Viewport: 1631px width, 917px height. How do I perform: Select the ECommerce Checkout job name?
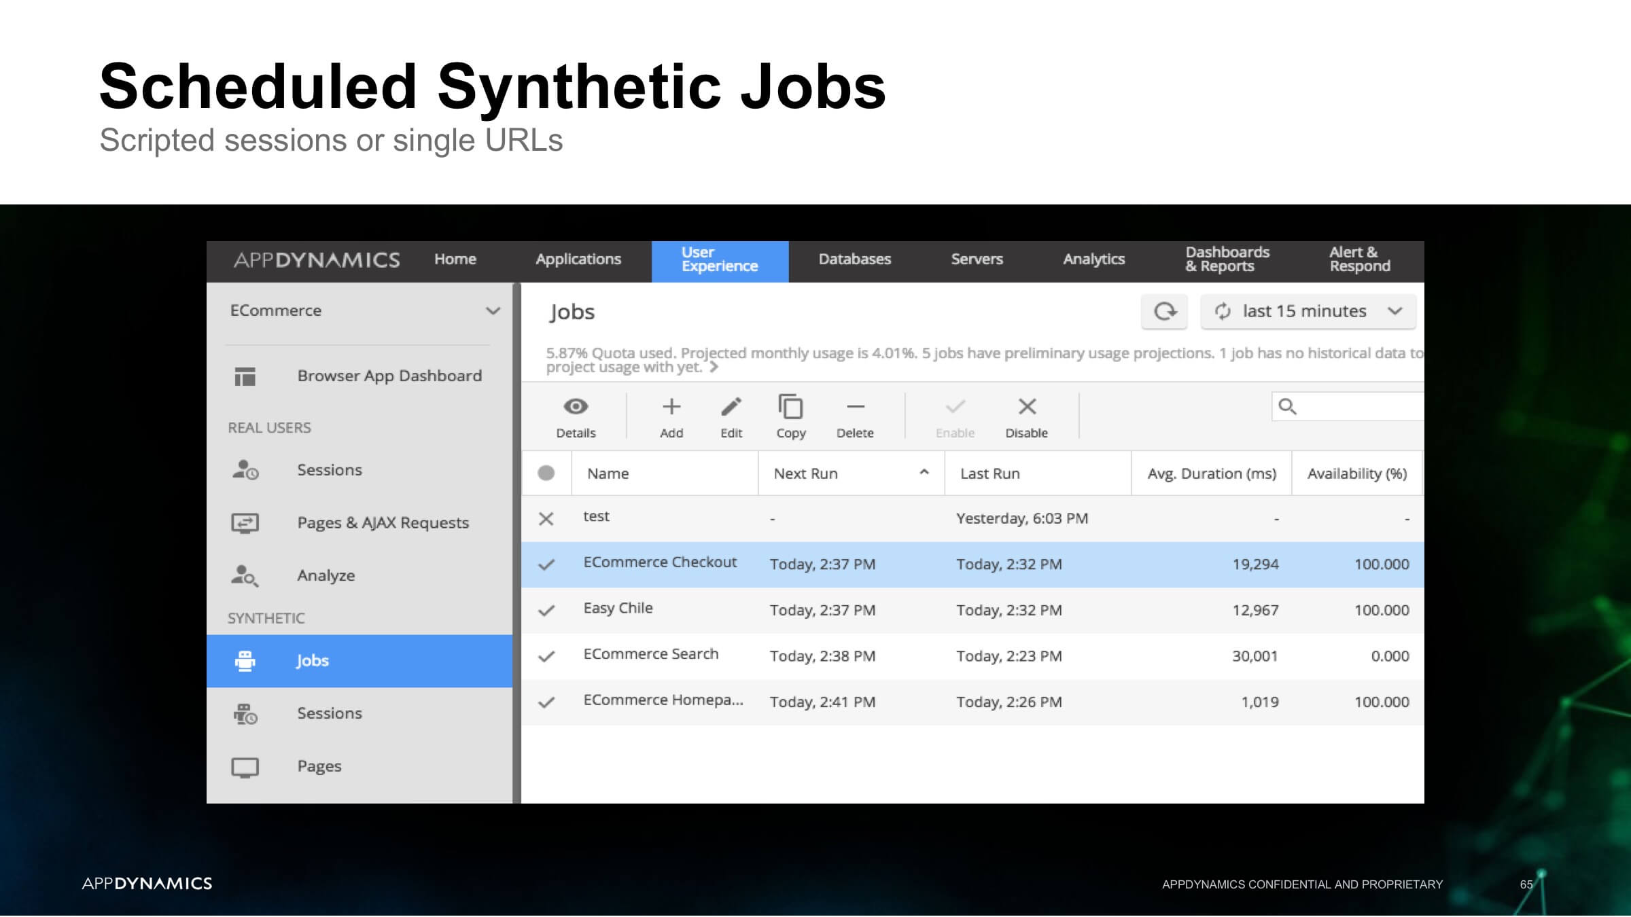click(660, 562)
